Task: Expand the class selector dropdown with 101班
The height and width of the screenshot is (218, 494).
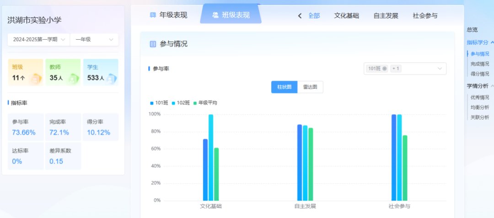Action: click(405, 69)
